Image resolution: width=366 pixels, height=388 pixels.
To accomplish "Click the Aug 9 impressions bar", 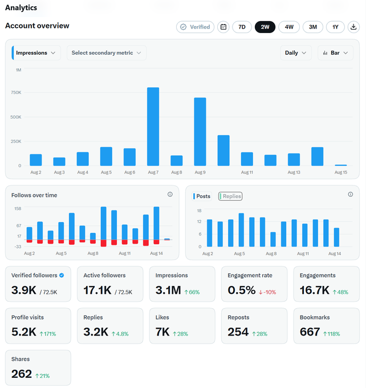I will point(200,132).
